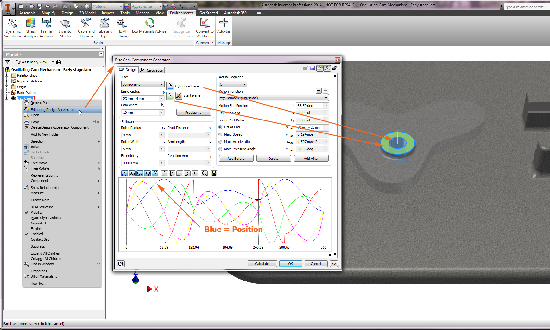Expand the Origin folder in browser tree
The width and height of the screenshot is (550, 330).
click(7, 87)
